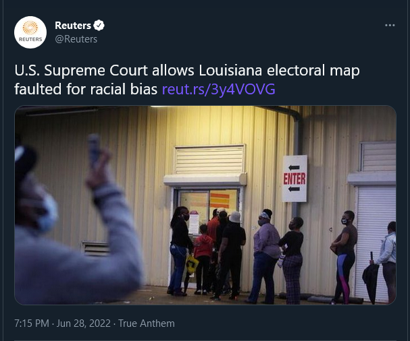
Task: Click the raised phone in the photo foreground
Action: tap(94, 150)
